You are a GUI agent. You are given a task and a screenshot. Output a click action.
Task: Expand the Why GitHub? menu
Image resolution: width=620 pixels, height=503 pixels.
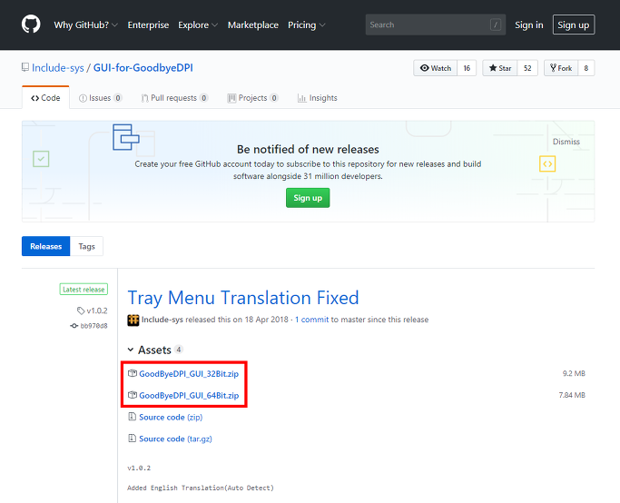point(86,25)
